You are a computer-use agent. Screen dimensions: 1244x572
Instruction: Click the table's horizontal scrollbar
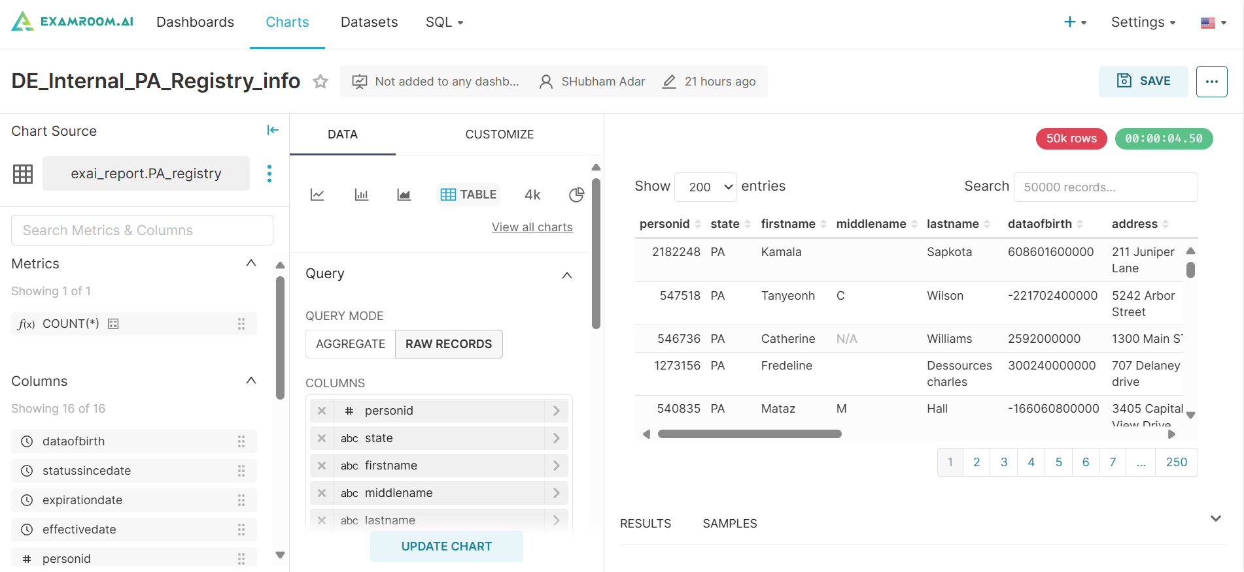[x=750, y=434]
